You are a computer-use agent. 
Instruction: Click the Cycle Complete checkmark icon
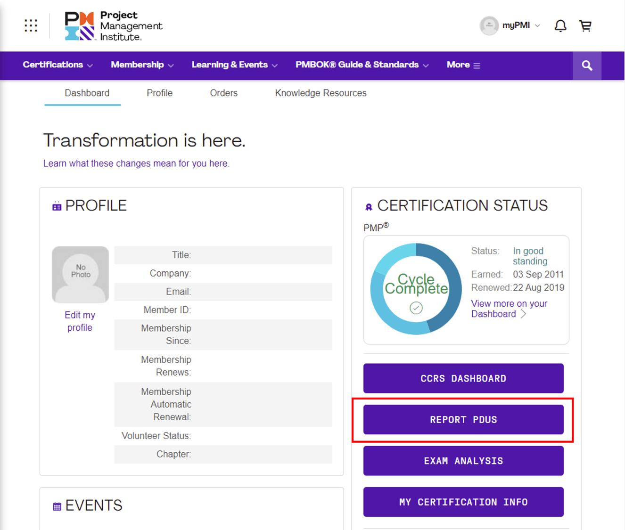point(416,308)
